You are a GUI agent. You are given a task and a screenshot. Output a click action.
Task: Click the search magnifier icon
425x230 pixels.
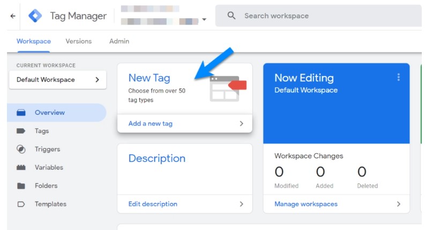click(x=231, y=16)
